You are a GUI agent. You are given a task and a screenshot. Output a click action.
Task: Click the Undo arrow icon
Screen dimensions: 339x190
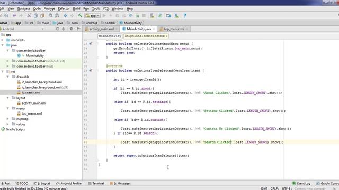[x=14, y=15]
